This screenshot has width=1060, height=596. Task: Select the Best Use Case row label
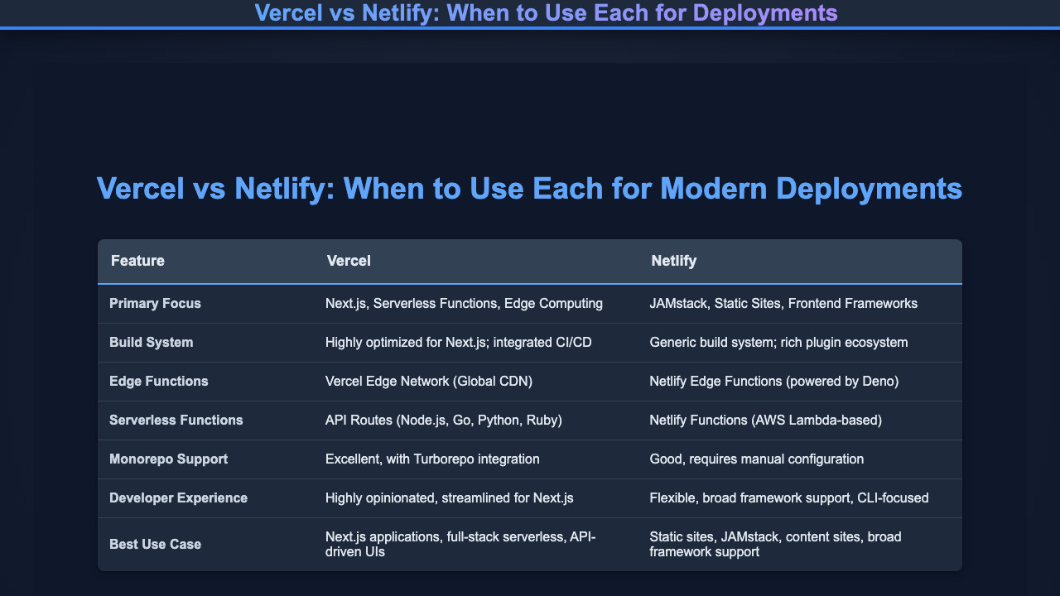point(155,544)
